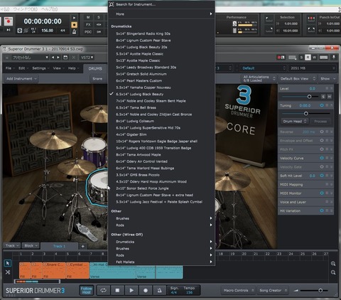341x300 pixels.
Task: Start playback in Superior Drummer
Action: point(131,290)
